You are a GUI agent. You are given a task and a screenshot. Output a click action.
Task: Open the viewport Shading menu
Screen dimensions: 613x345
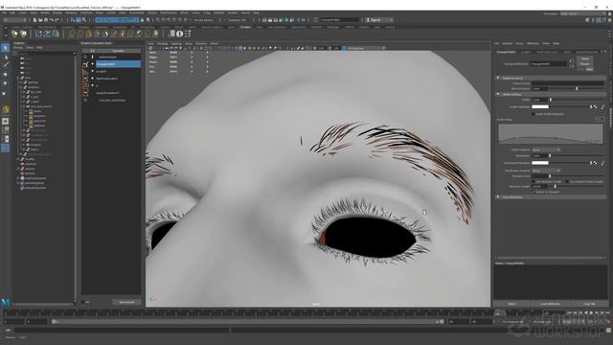click(x=162, y=44)
